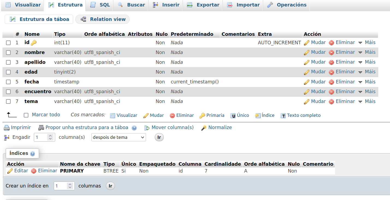Screen dimensions: 390x200
Task: Tick the checkbox for the apellido column
Action: tap(8, 62)
